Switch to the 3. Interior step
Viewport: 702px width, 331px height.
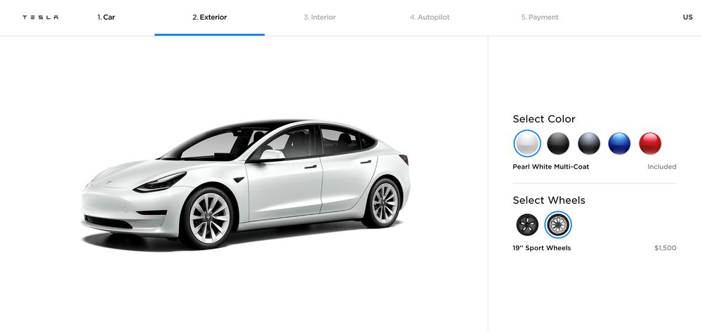pyautogui.click(x=319, y=18)
